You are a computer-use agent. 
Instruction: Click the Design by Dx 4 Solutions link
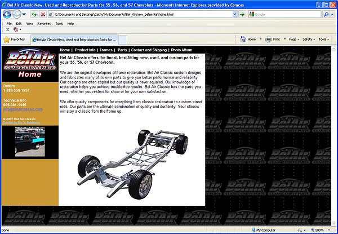[21, 122]
